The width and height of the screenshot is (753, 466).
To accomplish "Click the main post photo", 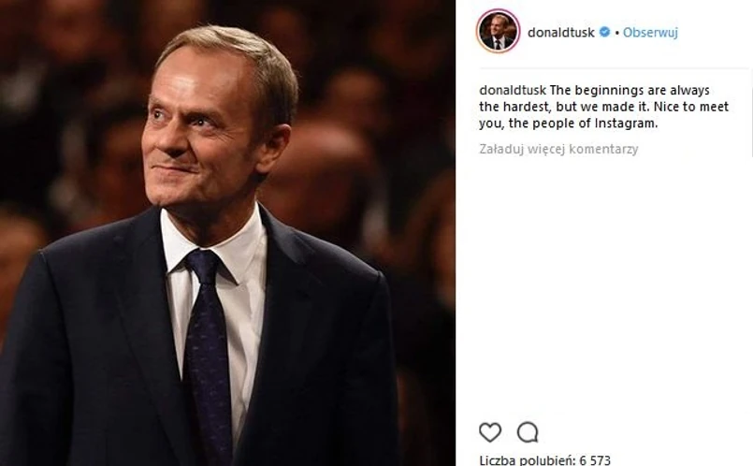I will [227, 233].
